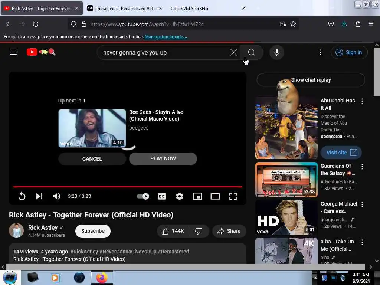Viewport: 380px width, 285px height.
Task: Bookmark this page with star
Action: [293, 24]
